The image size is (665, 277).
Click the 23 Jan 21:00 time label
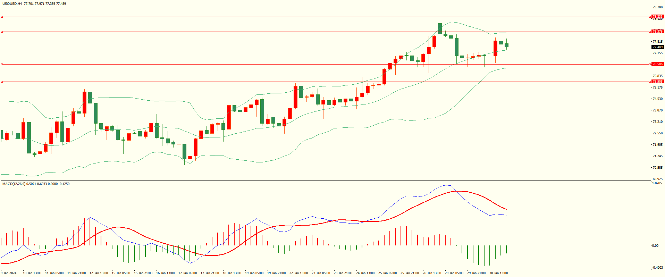click(343, 273)
